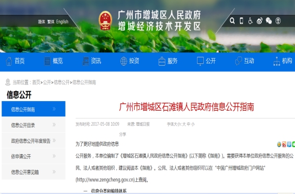
Task: Open the wheelchair accessibility icon
Action: coord(250,21)
